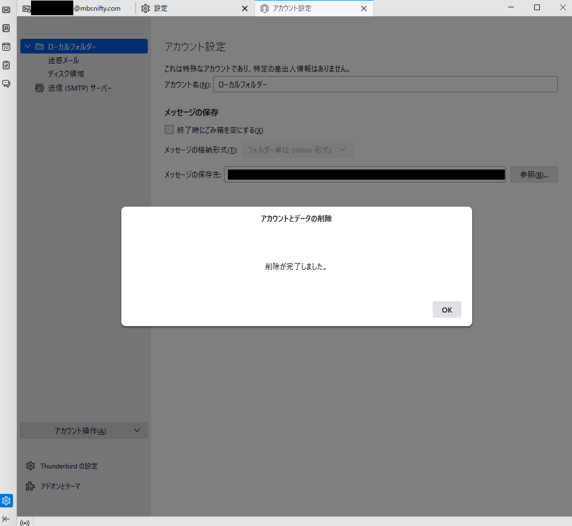The image size is (572, 526).
Task: Open the Mail space icon
Action: [x=6, y=10]
